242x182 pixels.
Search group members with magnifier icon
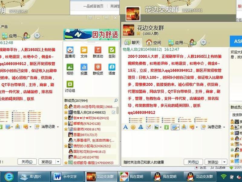116,101
